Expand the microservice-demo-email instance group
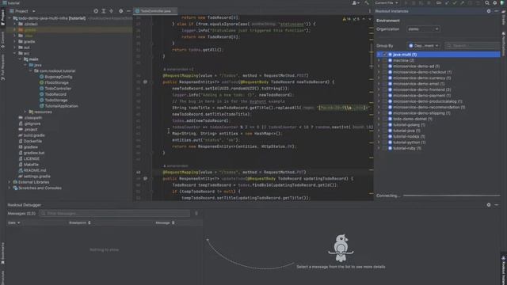507x285 pixels. (379, 84)
